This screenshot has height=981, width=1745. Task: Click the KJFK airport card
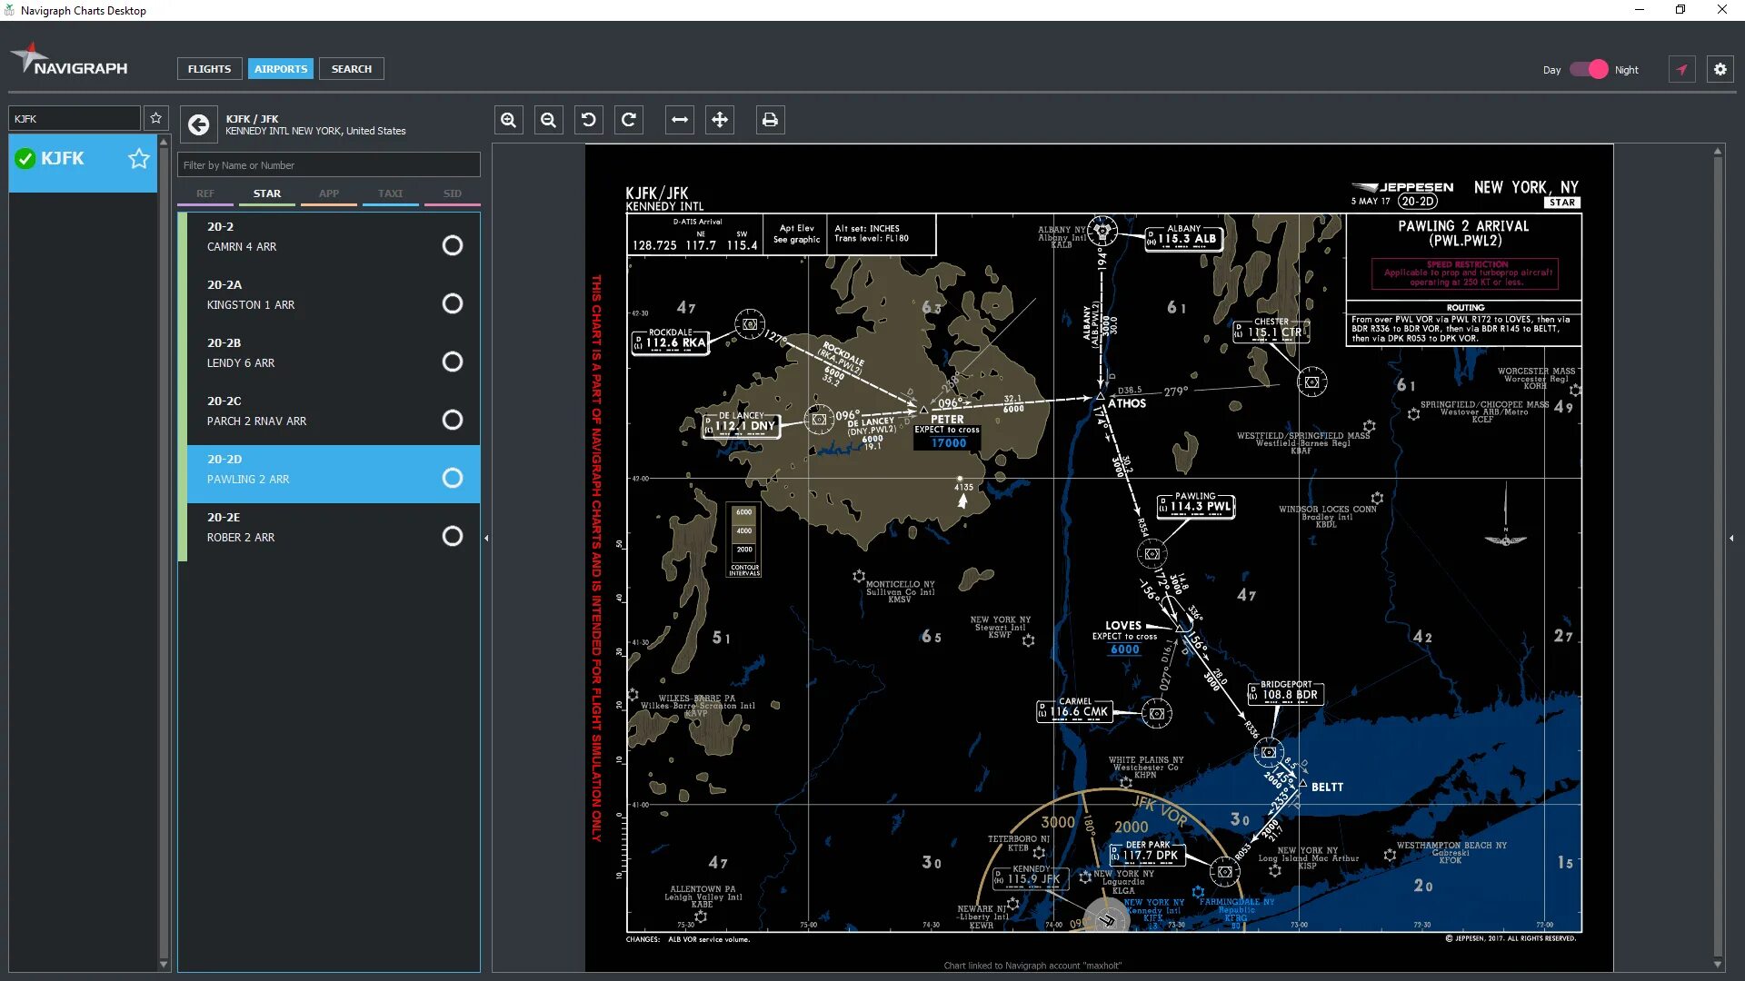83,163
